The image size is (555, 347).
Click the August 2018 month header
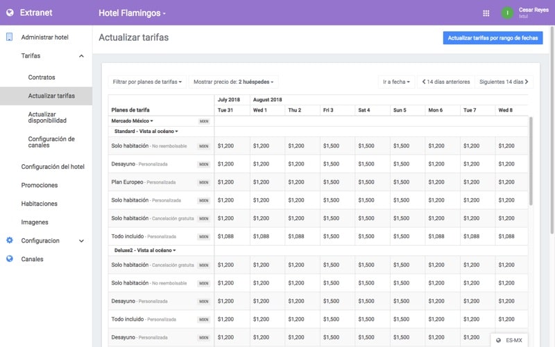pos(267,100)
